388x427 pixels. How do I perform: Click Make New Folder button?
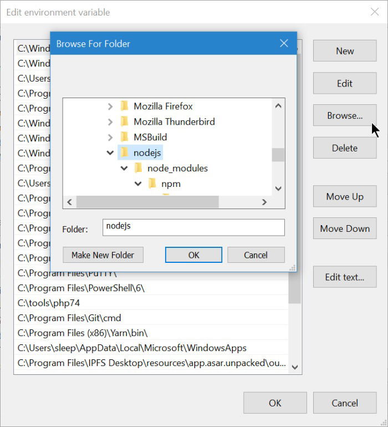pos(103,255)
